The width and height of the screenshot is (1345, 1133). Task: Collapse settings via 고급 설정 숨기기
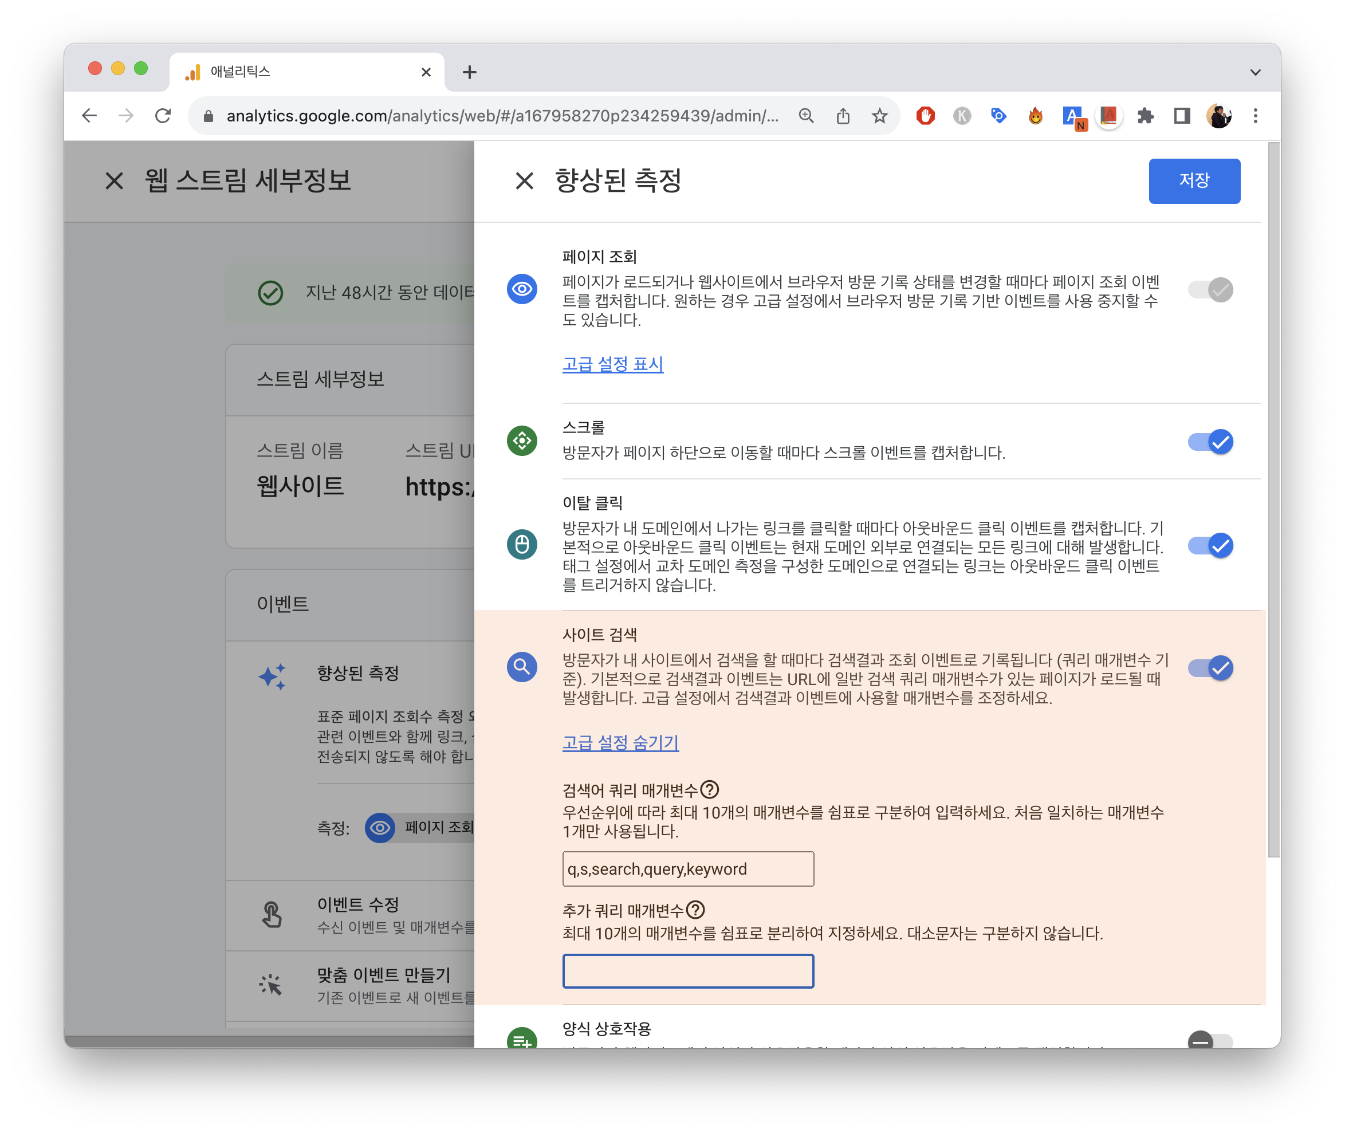[x=620, y=742]
